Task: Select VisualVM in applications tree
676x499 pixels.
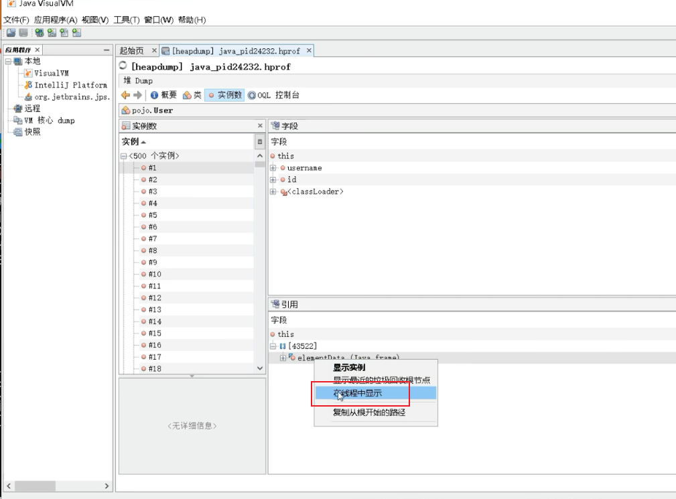Action: coord(46,73)
